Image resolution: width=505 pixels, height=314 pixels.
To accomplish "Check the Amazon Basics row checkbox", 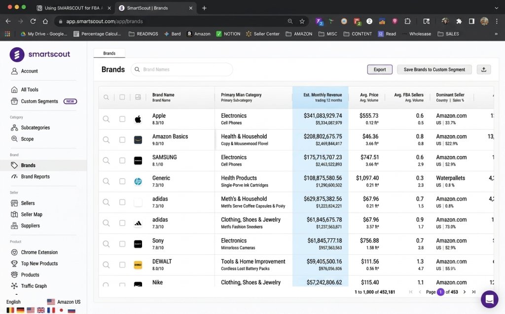I will click(122, 140).
